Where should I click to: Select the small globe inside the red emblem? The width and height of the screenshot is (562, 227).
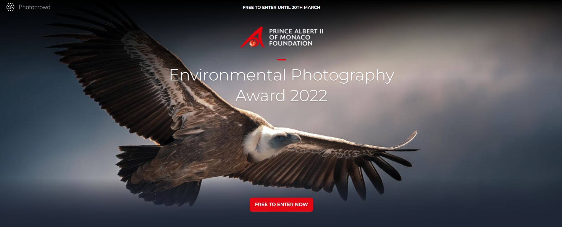[253, 43]
